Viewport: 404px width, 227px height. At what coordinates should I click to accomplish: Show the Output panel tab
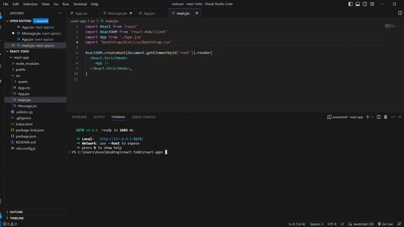[99, 117]
